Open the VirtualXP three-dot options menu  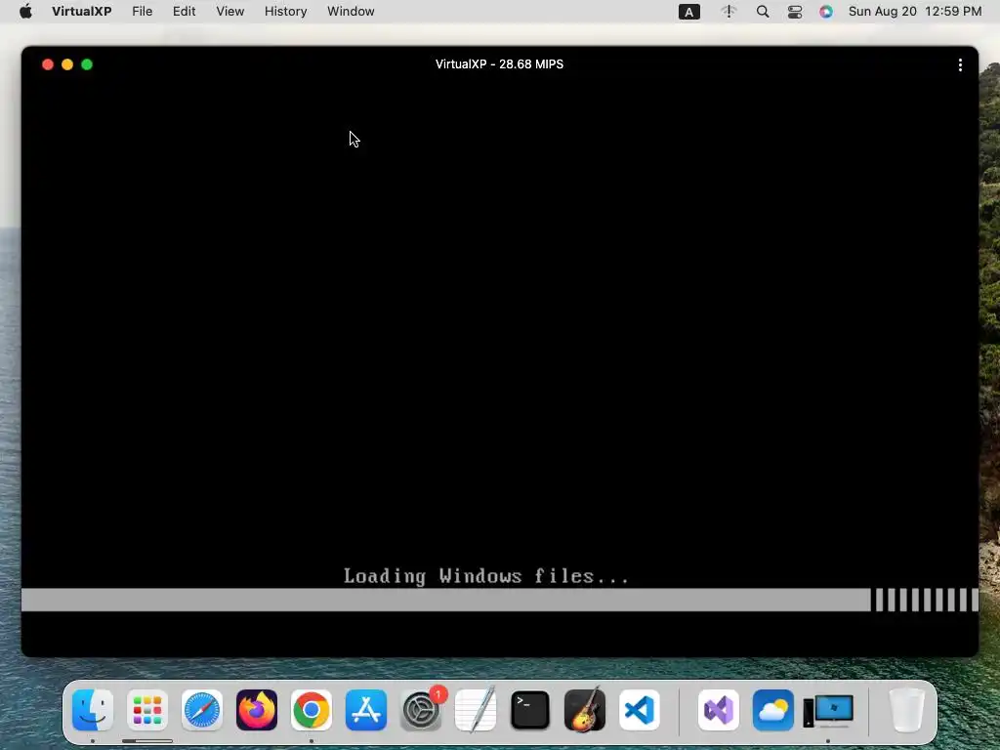pyautogui.click(x=960, y=65)
